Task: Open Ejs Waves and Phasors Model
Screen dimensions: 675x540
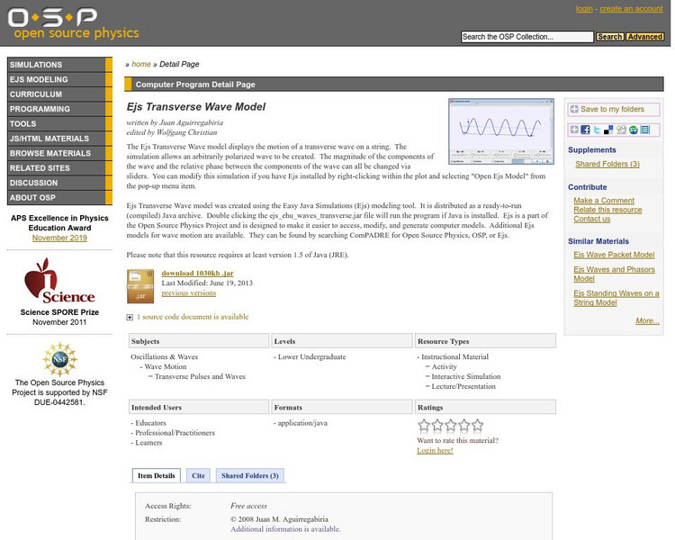Action: tap(614, 274)
